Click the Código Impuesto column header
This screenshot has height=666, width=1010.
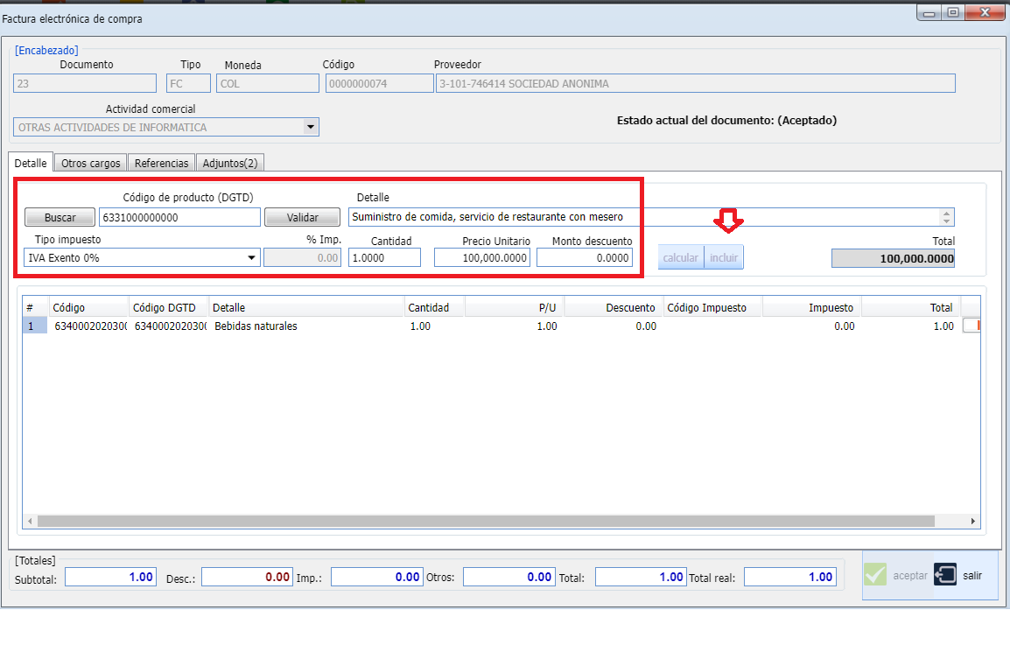[713, 307]
